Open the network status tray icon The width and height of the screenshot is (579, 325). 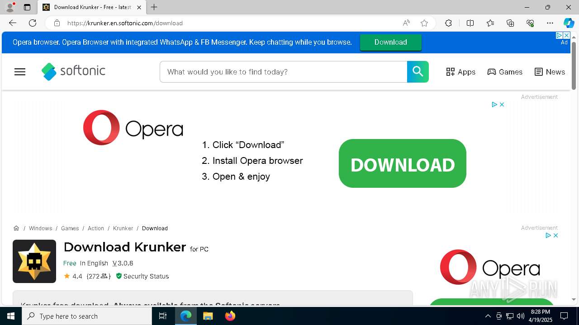[509, 316]
